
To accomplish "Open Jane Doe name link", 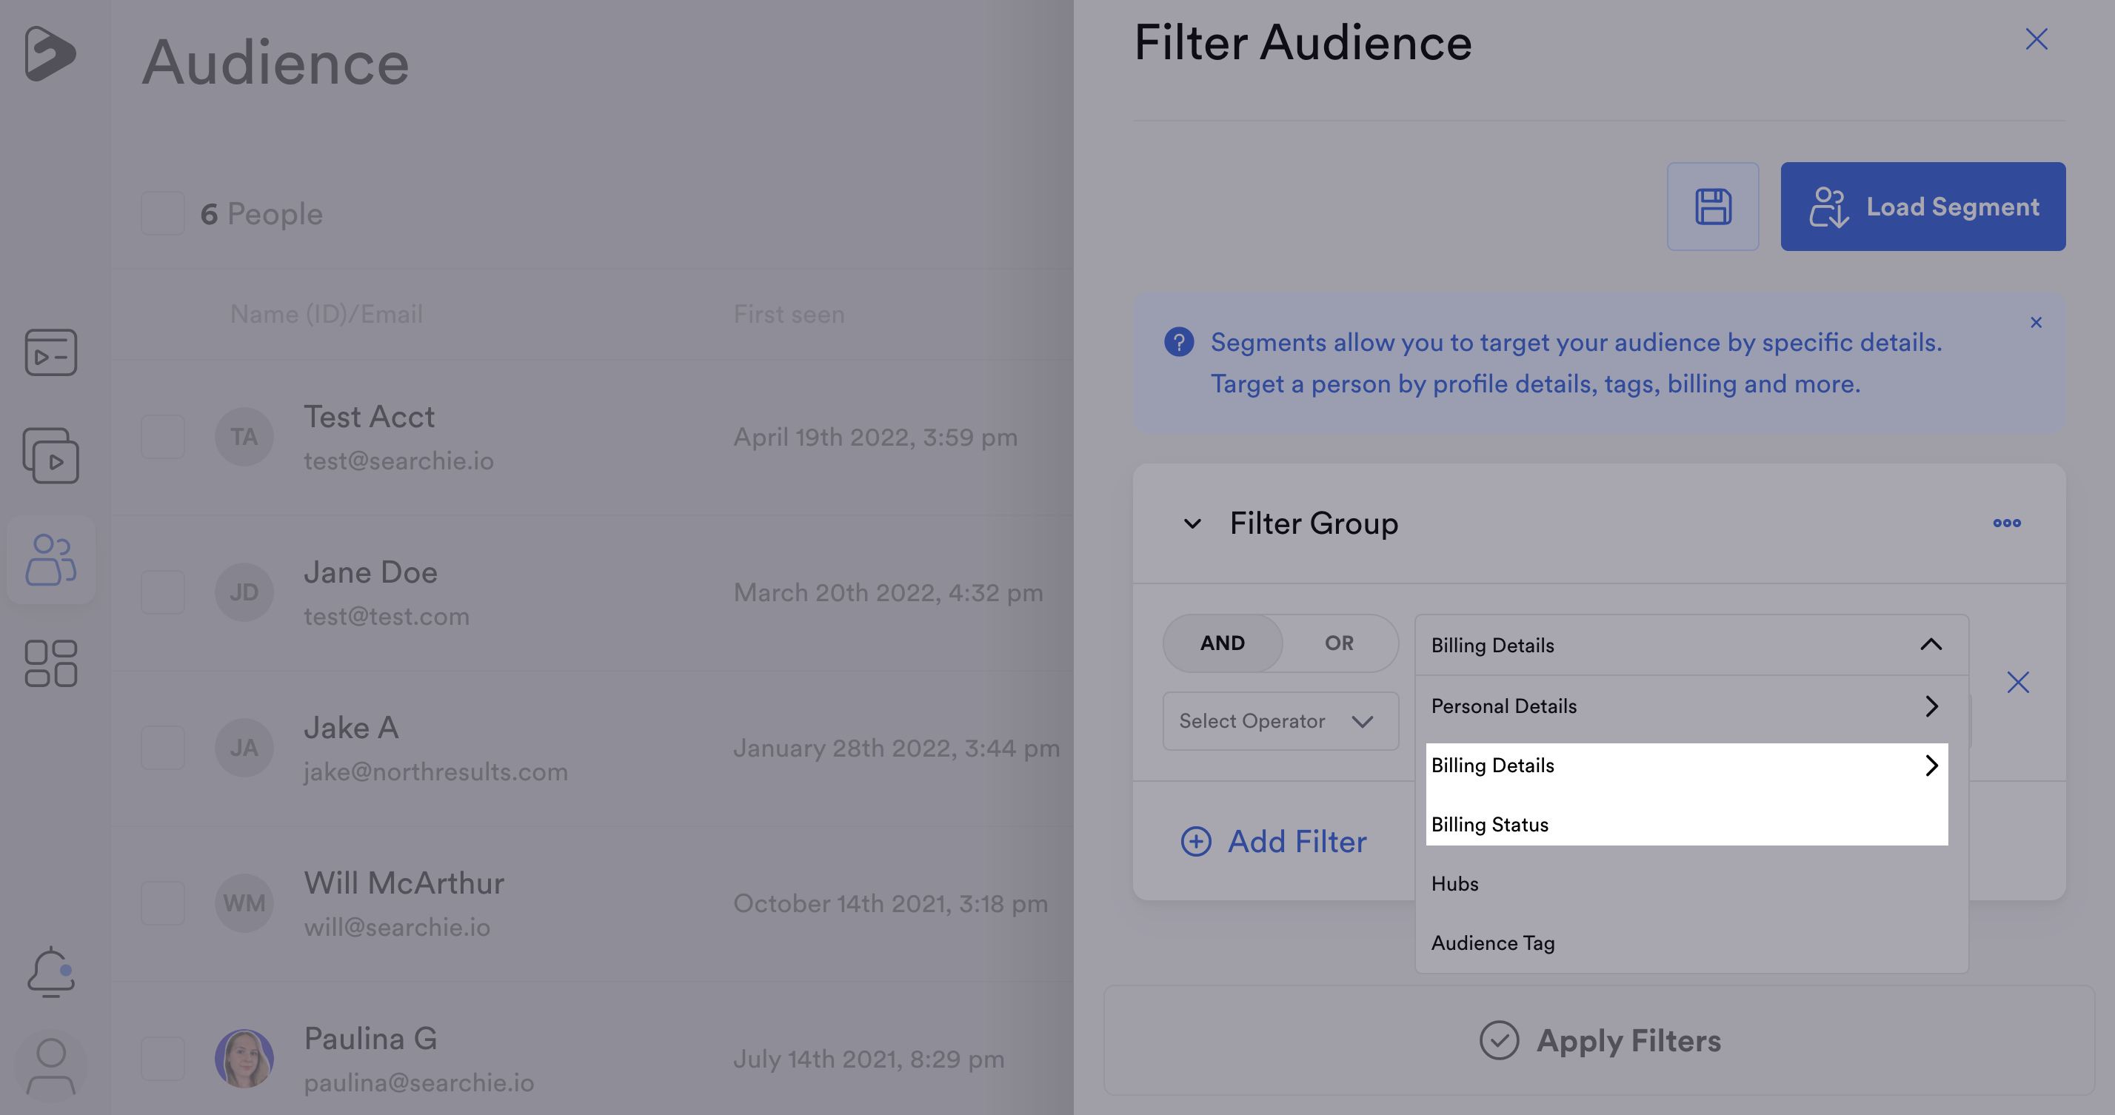I will click(x=370, y=572).
